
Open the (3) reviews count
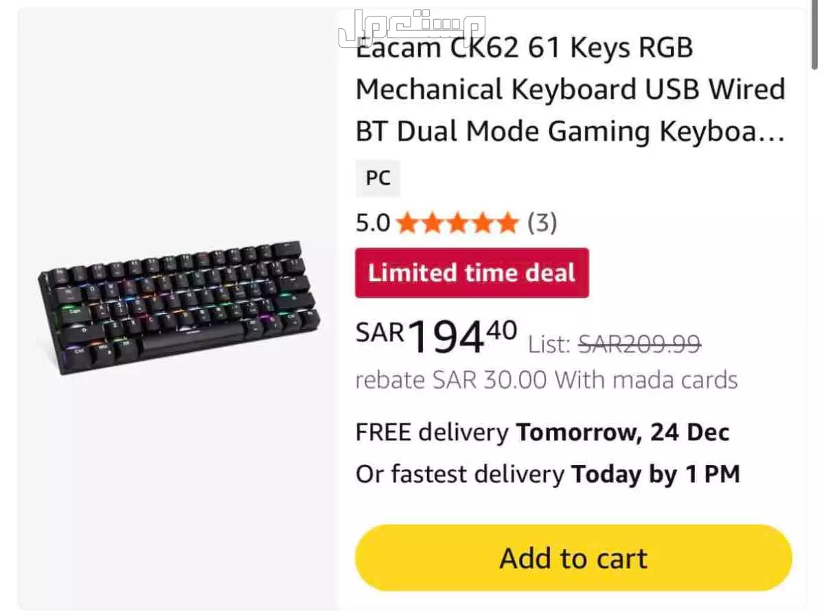click(x=542, y=223)
